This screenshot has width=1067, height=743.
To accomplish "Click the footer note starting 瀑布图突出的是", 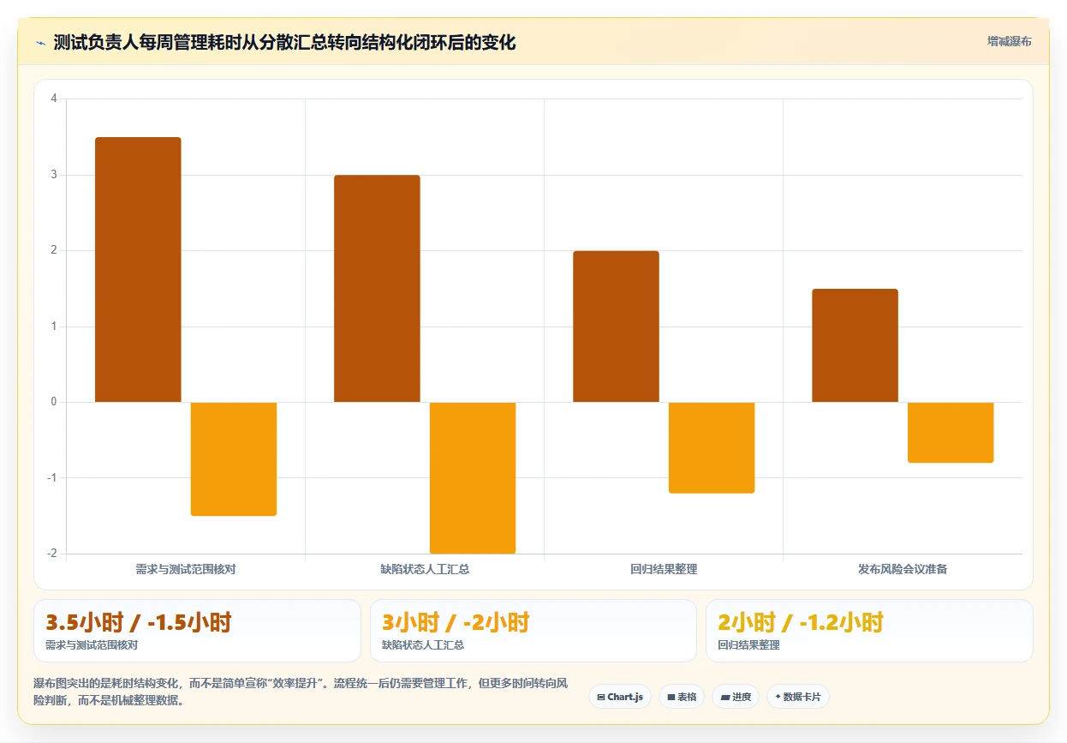I will (x=301, y=692).
